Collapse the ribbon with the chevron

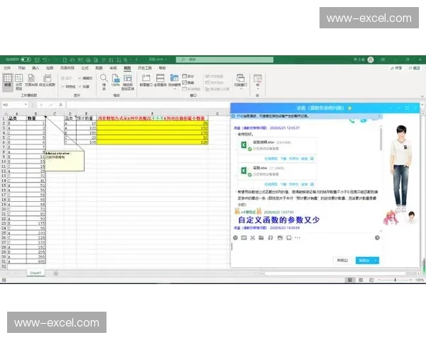[422, 96]
